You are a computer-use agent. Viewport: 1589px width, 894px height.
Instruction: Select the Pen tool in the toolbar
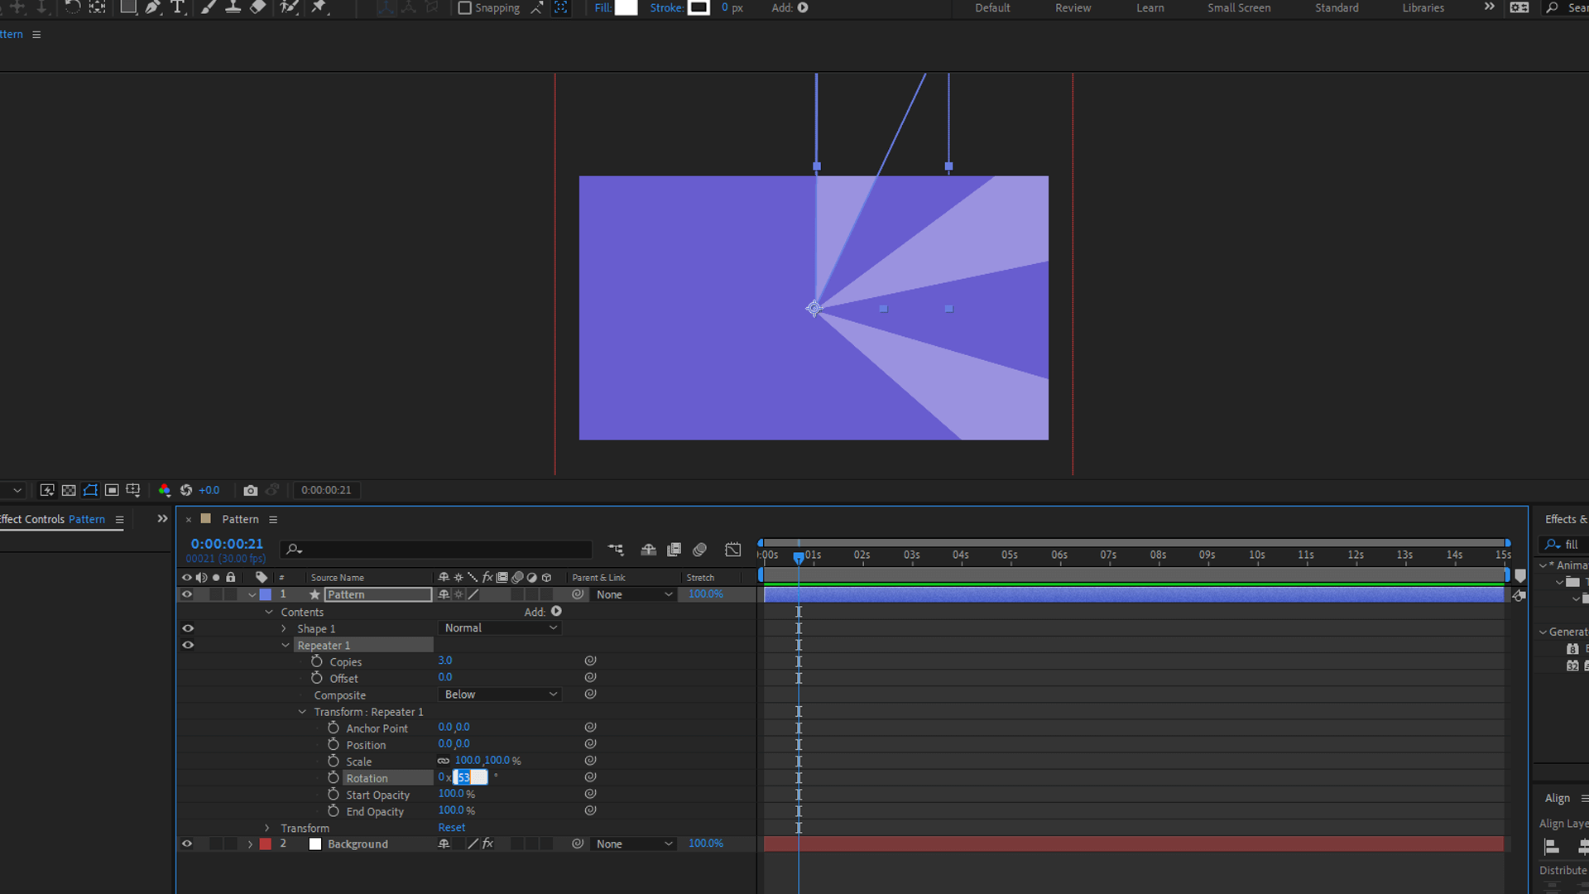153,7
